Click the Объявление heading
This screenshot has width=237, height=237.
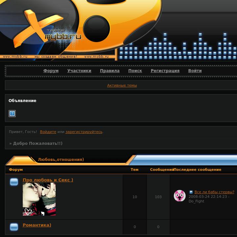click(22, 101)
